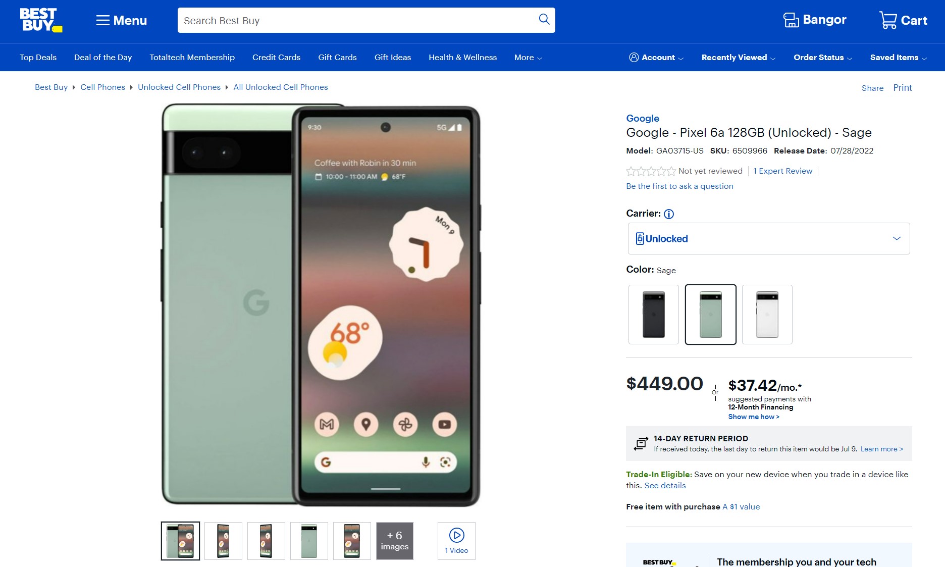945x567 pixels.
Task: Expand Recently Viewed dropdown
Action: click(x=739, y=58)
